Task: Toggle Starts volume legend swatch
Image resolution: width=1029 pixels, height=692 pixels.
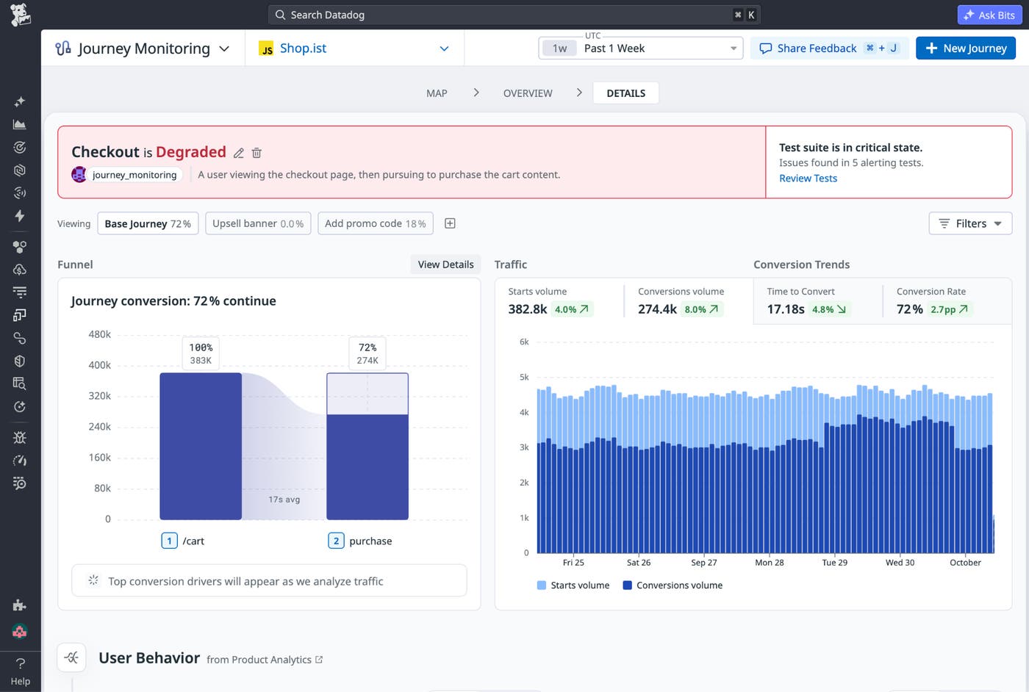Action: (x=542, y=585)
